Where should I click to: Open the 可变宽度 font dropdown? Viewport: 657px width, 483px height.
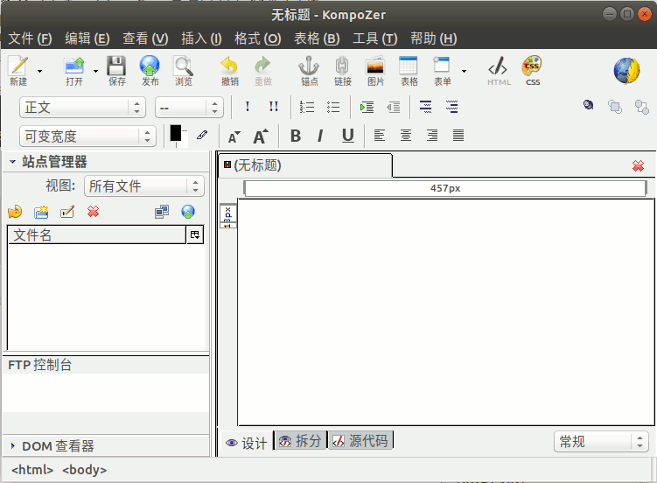[x=87, y=136]
